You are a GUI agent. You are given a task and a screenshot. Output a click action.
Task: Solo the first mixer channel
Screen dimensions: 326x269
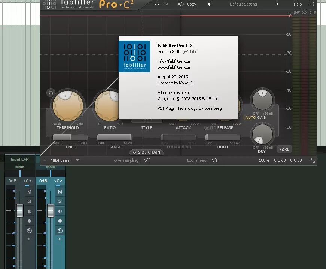[29, 201]
